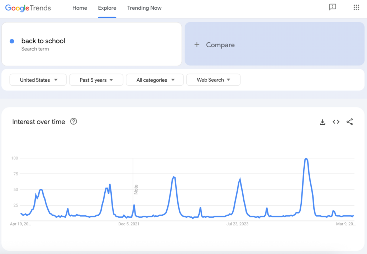Open the Trending Now tab
This screenshot has height=254, width=367.
click(144, 8)
